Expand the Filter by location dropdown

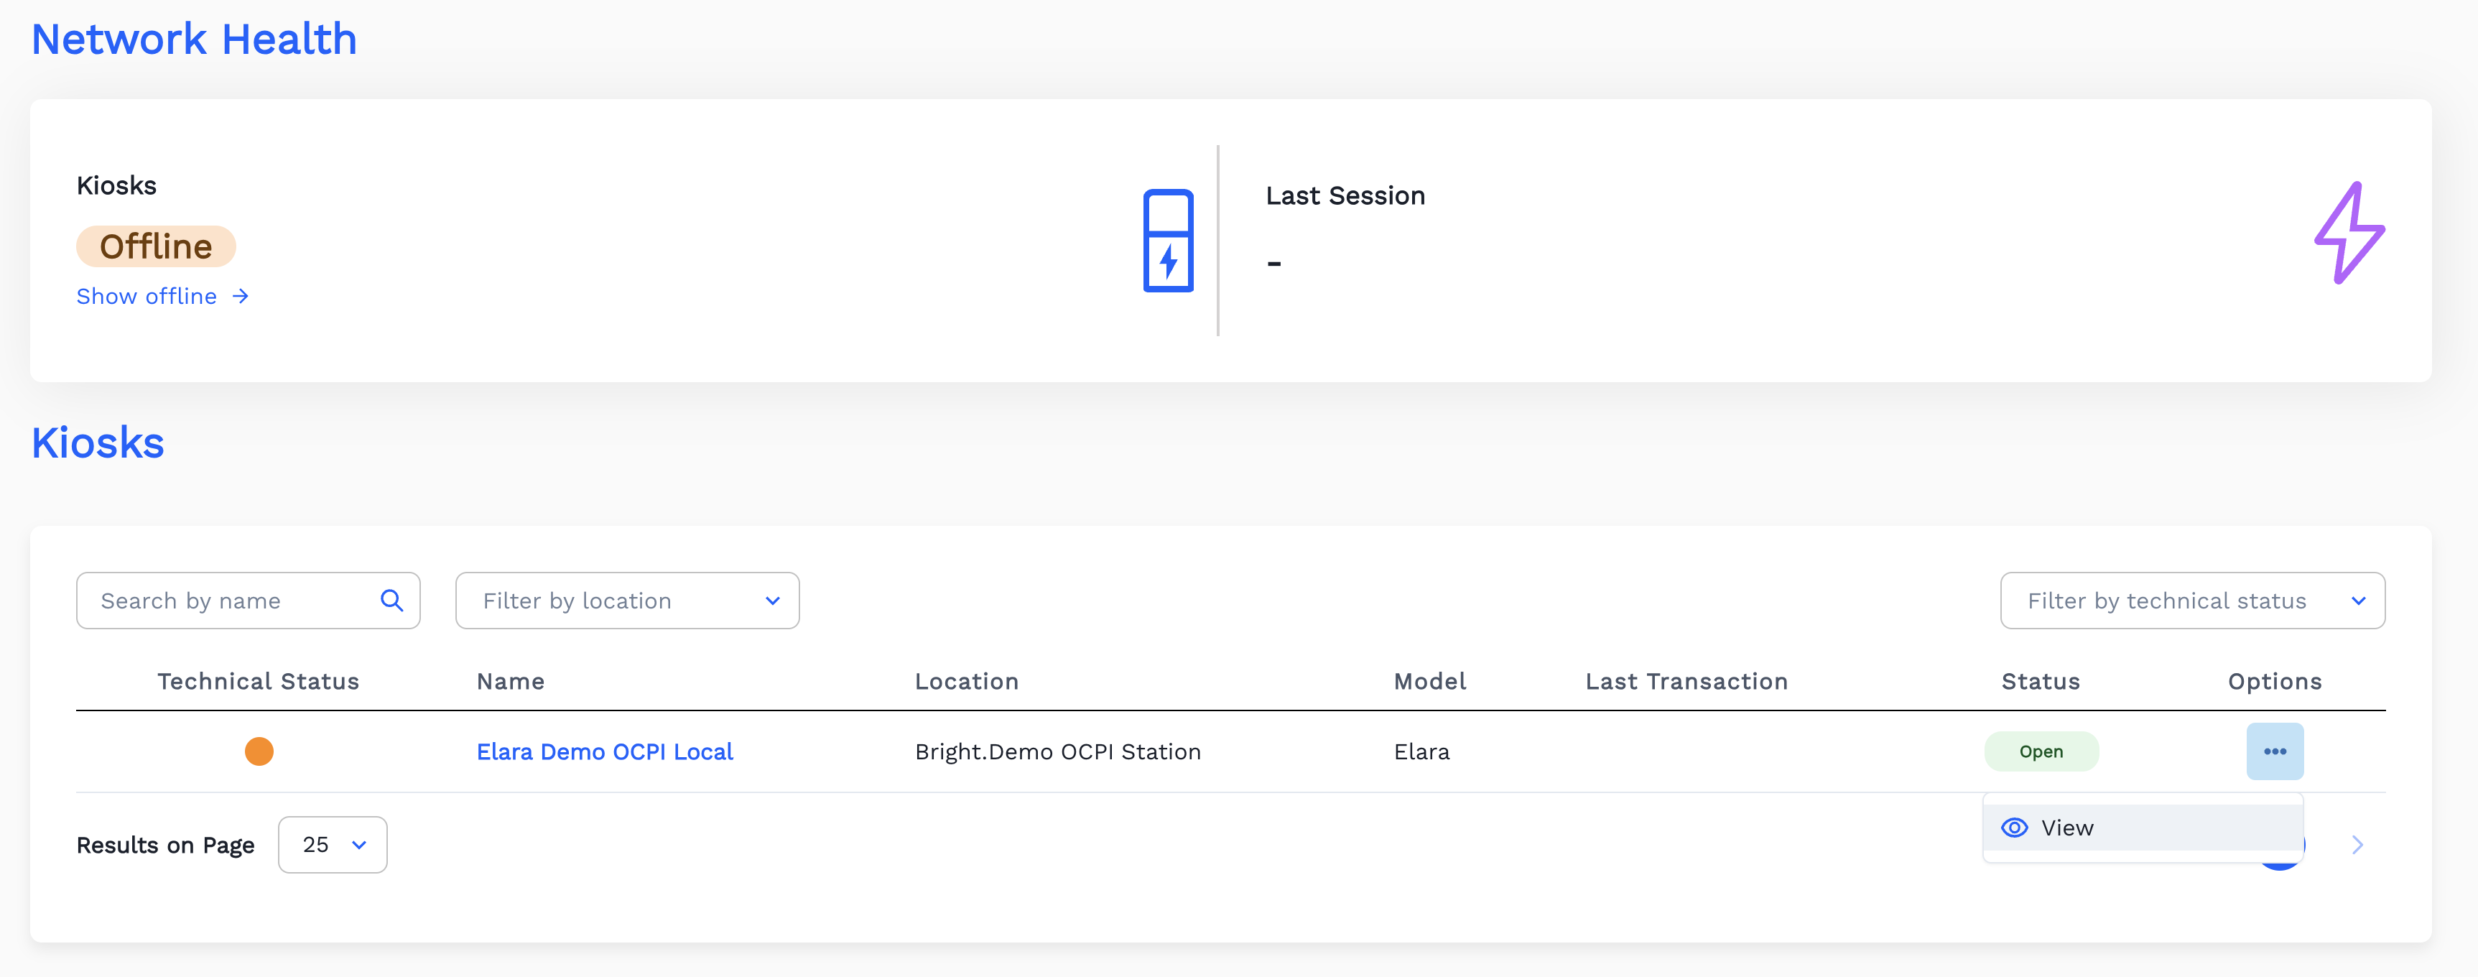pos(627,601)
